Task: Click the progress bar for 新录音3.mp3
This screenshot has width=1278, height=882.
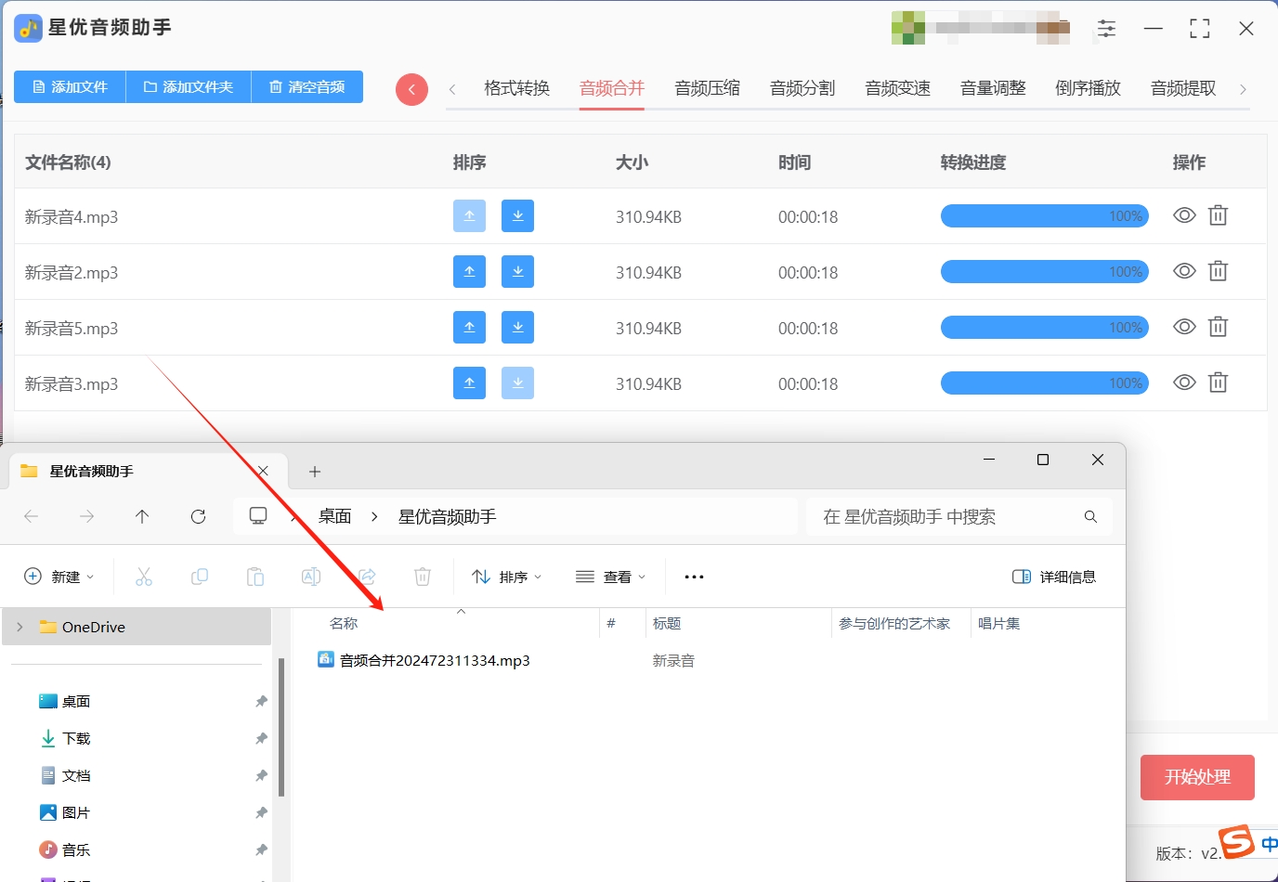Action: coord(1045,383)
